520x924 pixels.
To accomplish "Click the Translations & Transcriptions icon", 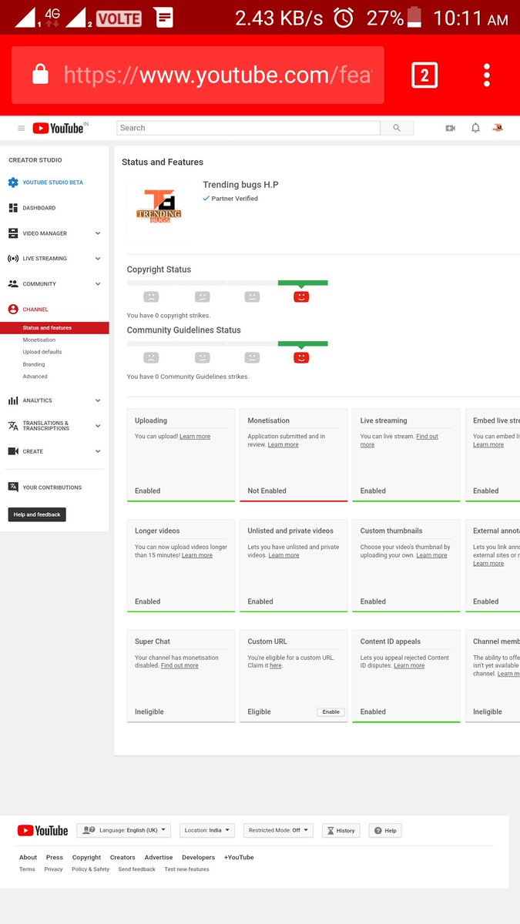I will point(13,426).
